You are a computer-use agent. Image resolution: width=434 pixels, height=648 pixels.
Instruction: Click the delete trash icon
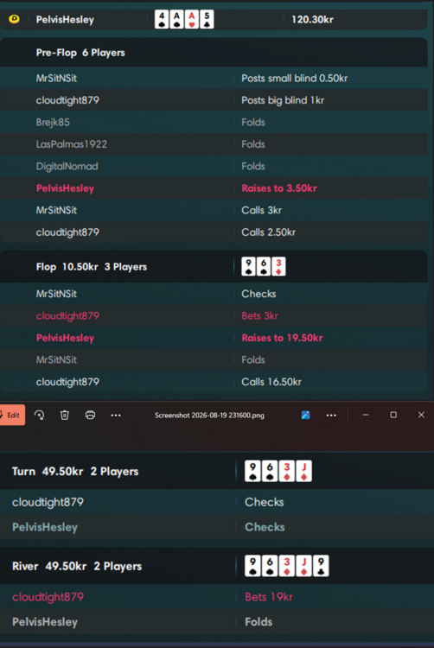[x=65, y=415]
